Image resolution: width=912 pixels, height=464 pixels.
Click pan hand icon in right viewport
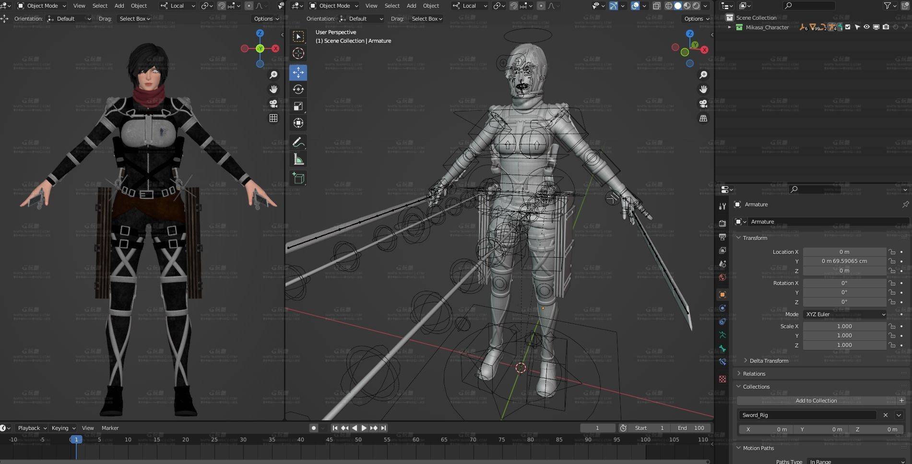(703, 89)
